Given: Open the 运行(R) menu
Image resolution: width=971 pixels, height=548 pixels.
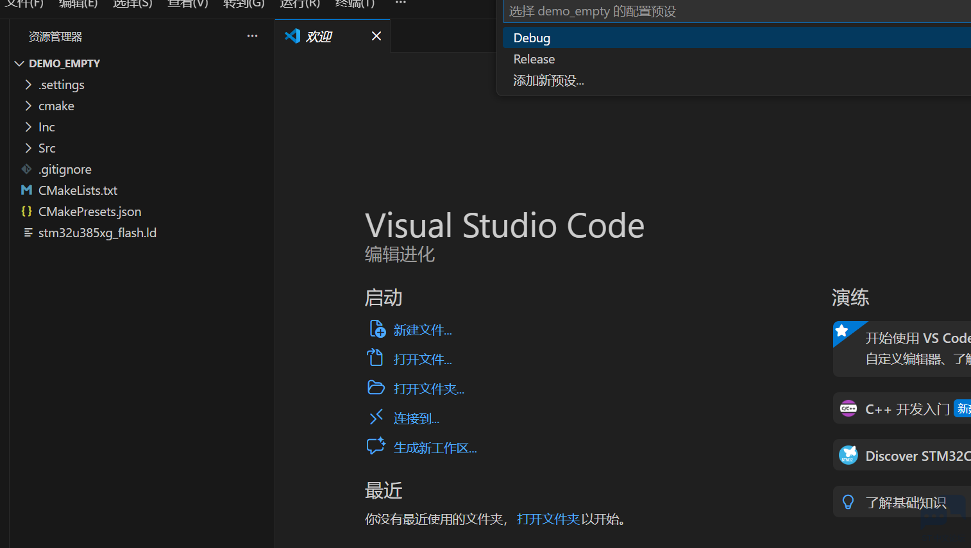Looking at the screenshot, I should click(300, 3).
